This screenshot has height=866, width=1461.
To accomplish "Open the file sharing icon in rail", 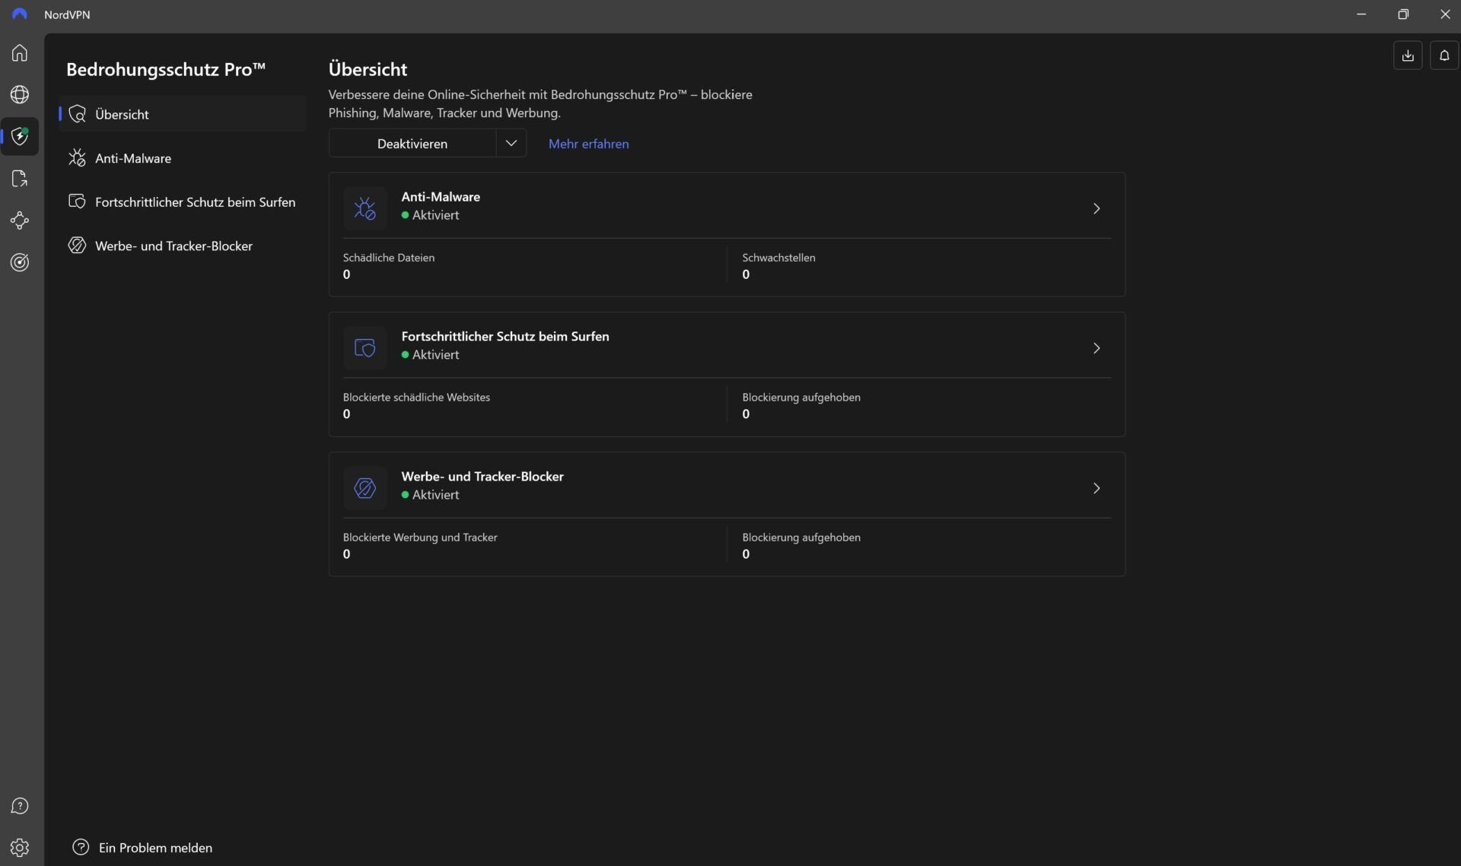I will [x=20, y=179].
